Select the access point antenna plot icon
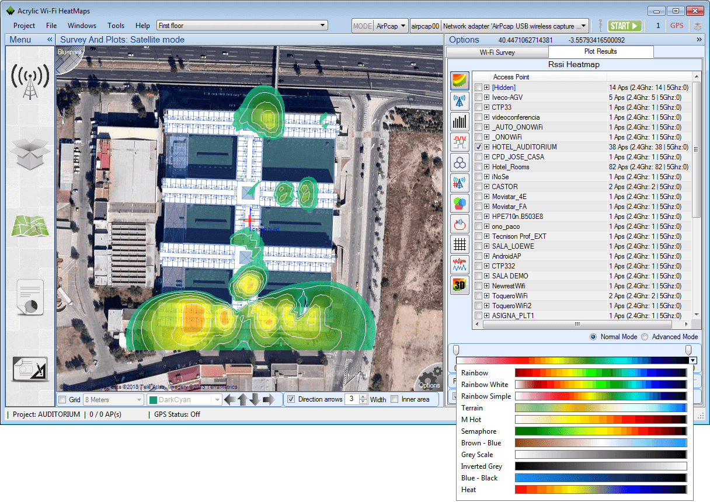Screen dimensions: 710x502 click(x=460, y=102)
